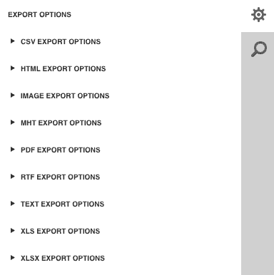The image size is (274, 275).
Task: Select the CSV EXPORT OPTIONS label
Action: click(61, 41)
